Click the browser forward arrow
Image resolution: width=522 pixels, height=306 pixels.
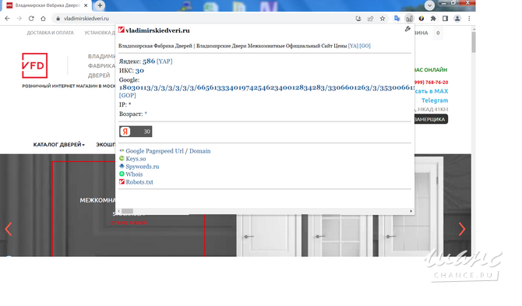tap(19, 19)
